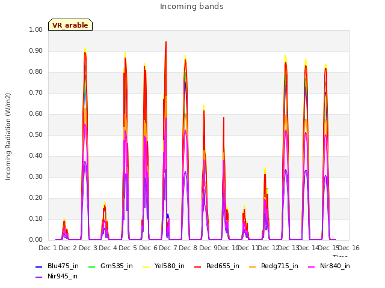The height and width of the screenshot is (288, 385).
Task: Click the Dec 8 x-axis tick label
Action: pyautogui.click(x=188, y=248)
